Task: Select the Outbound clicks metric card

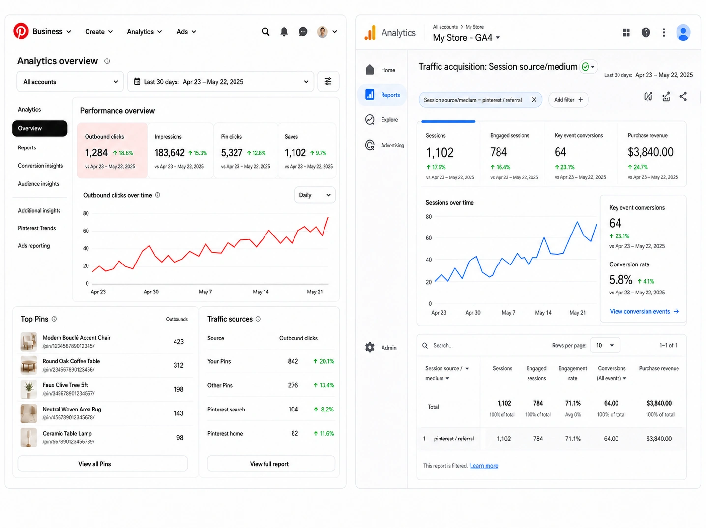Action: coord(113,150)
